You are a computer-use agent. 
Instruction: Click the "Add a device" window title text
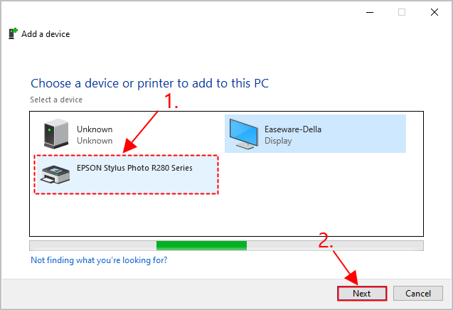pyautogui.click(x=46, y=34)
